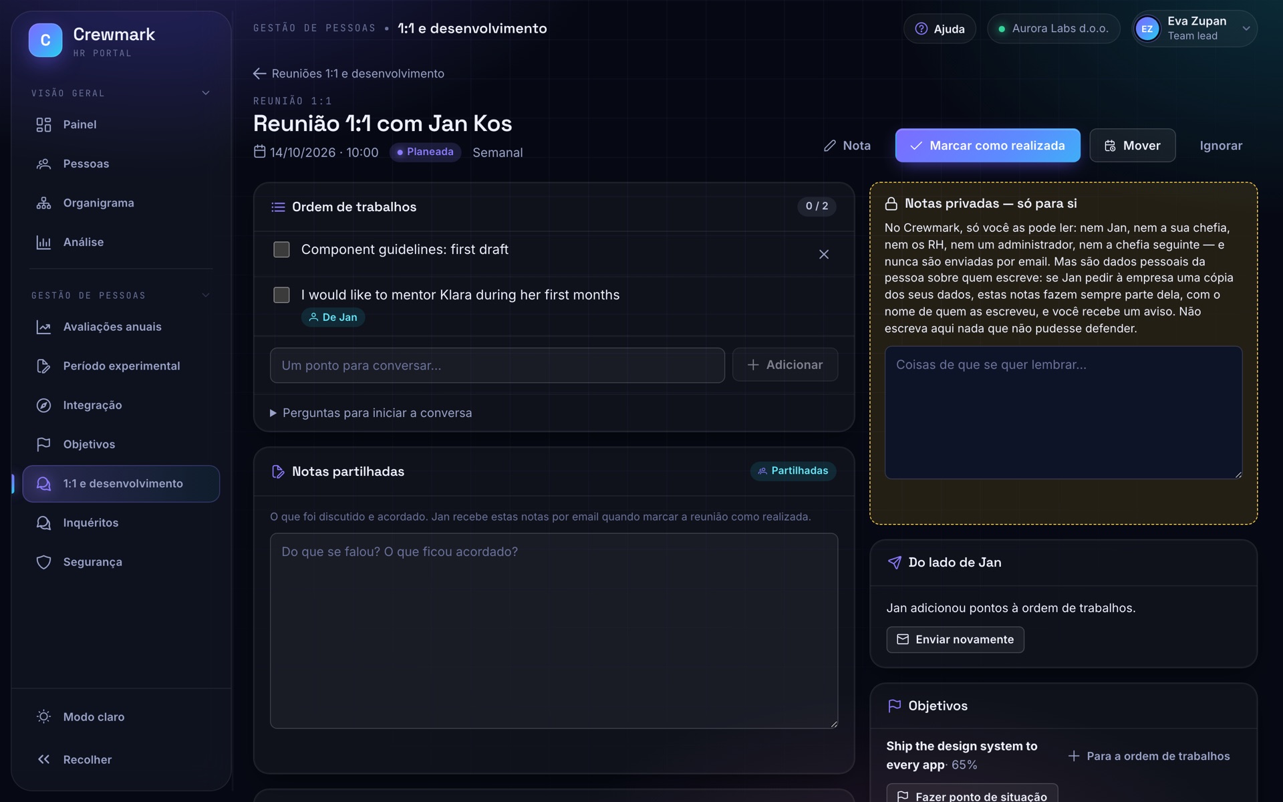This screenshot has height=802, width=1283.
Task: Remove the Component guidelines agenda item
Action: pyautogui.click(x=824, y=255)
